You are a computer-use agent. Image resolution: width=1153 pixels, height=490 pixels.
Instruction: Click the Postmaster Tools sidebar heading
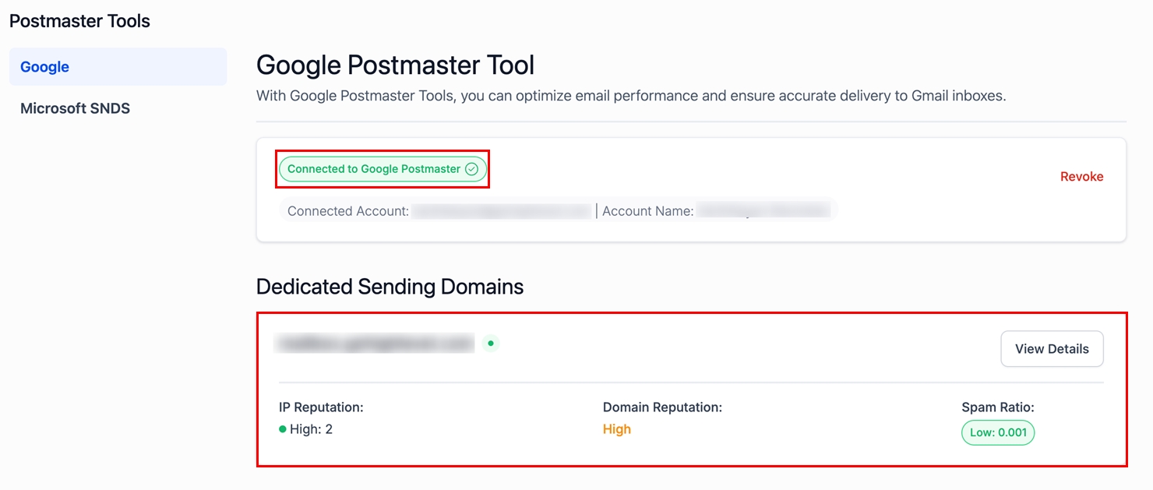tap(79, 21)
